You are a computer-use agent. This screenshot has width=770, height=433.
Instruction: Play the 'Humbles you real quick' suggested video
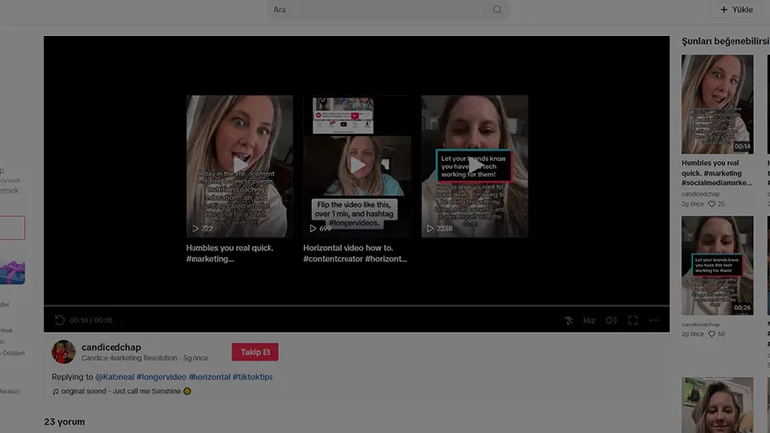pyautogui.click(x=239, y=166)
